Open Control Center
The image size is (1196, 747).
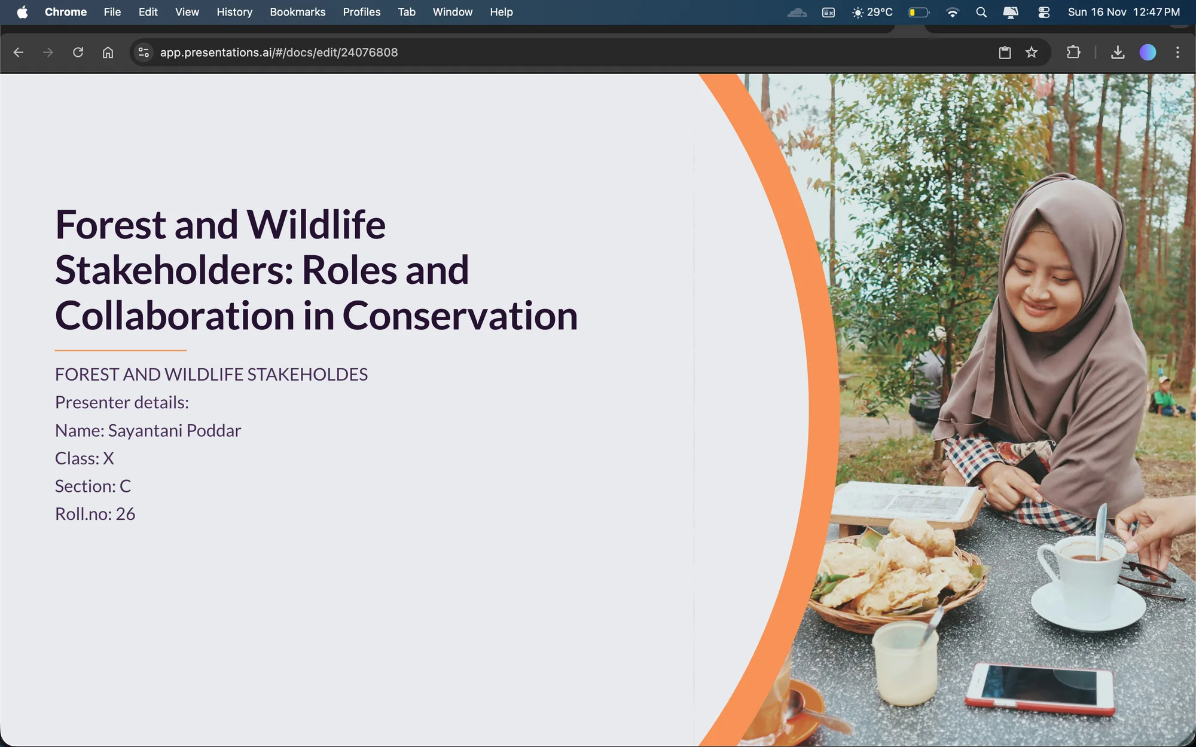(x=1044, y=12)
